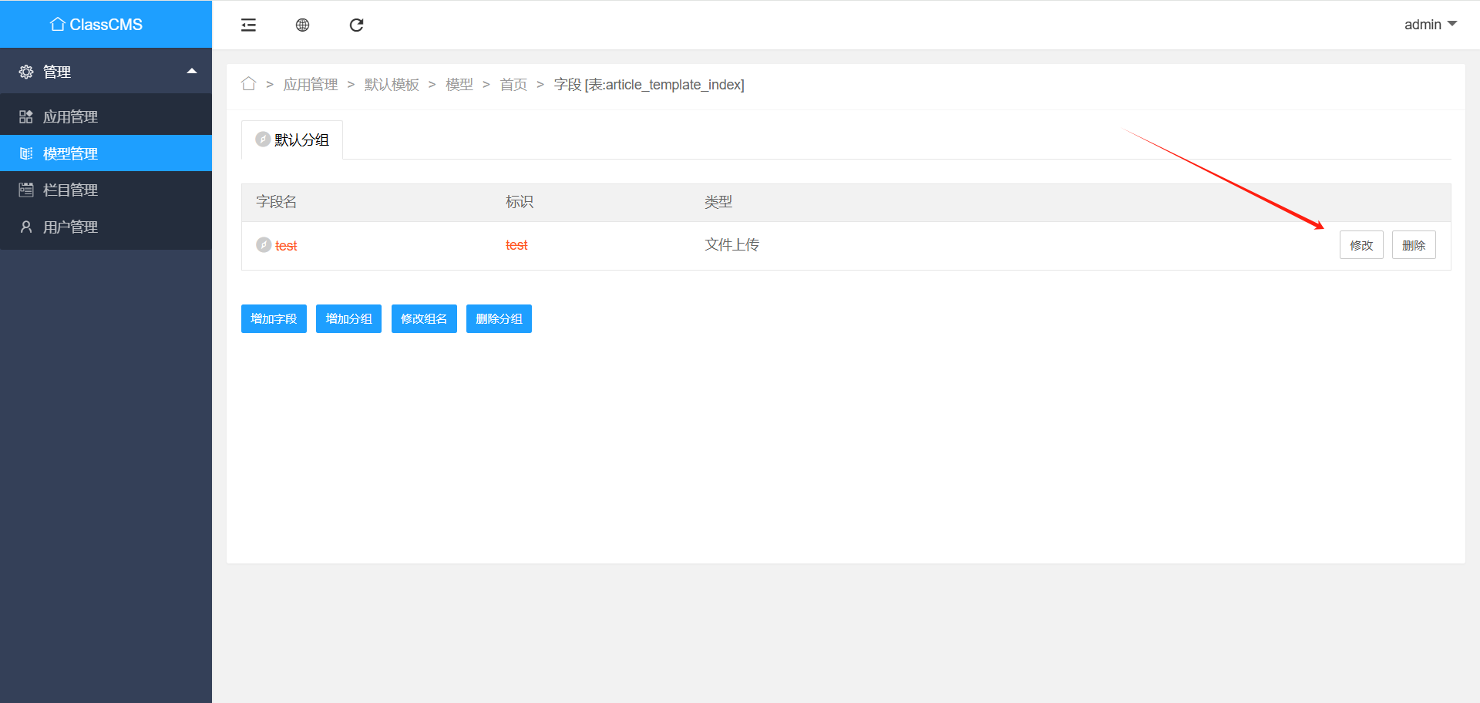Click the 修改 button for test field

coord(1361,245)
